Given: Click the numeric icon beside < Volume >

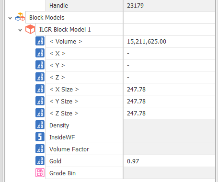Looking at the screenshot, I should 40,41.
